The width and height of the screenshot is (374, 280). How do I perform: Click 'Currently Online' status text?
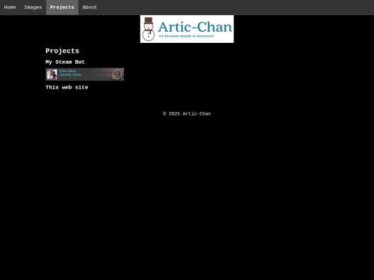pyautogui.click(x=70, y=75)
